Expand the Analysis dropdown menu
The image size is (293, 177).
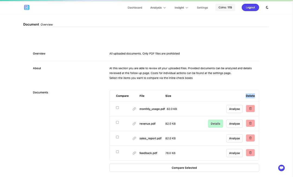click(x=158, y=8)
